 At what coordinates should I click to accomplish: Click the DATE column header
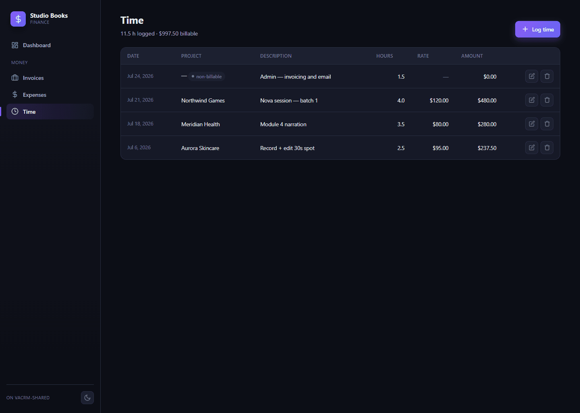[133, 56]
